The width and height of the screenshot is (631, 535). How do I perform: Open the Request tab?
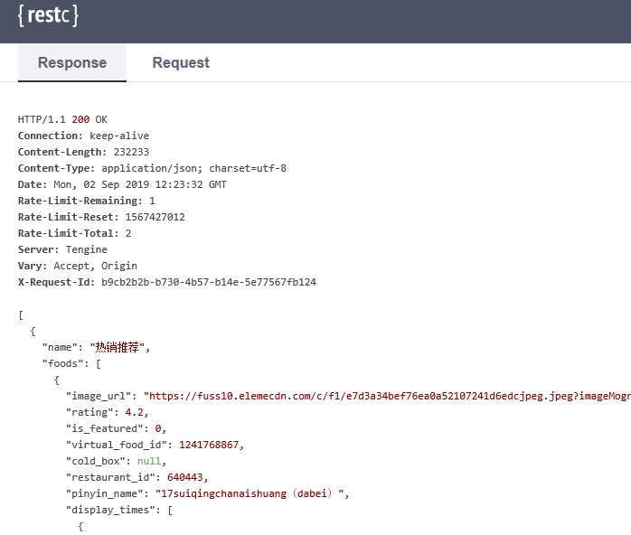click(181, 62)
